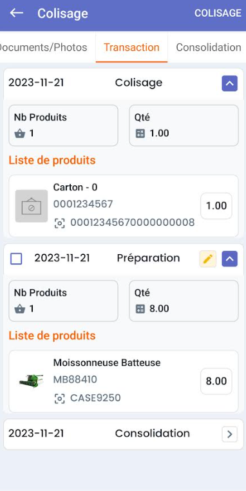
Task: Click the Carton placeholder image thumbnail
Action: 32,206
